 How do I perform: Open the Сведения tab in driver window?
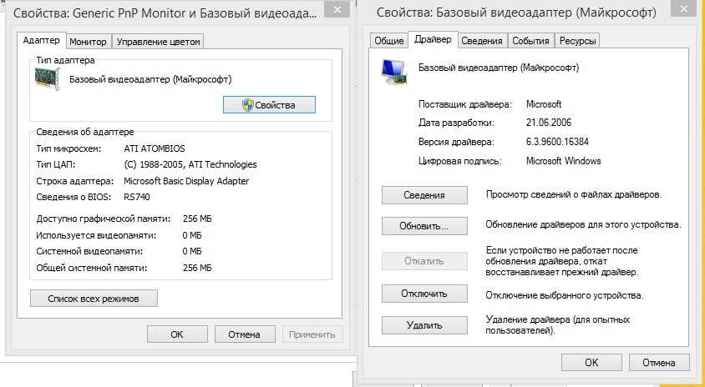tap(481, 41)
